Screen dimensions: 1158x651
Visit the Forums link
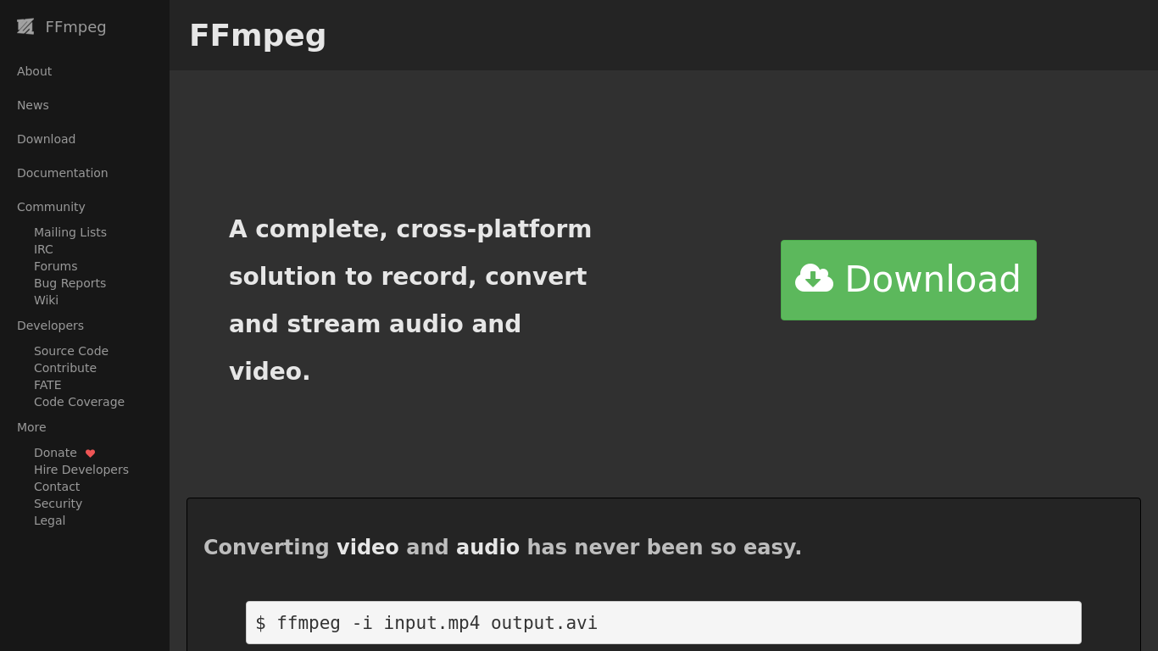pos(55,266)
